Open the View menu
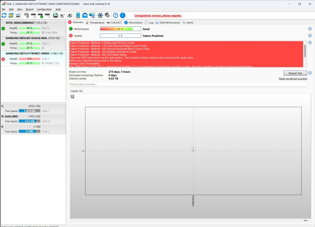315x227 pixels. click(x=20, y=9)
